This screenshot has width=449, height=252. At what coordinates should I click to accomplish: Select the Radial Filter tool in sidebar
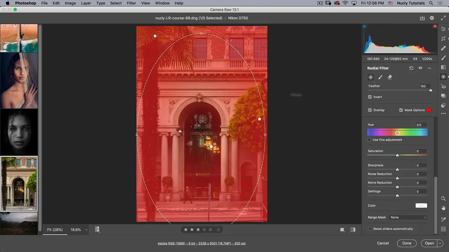443,77
